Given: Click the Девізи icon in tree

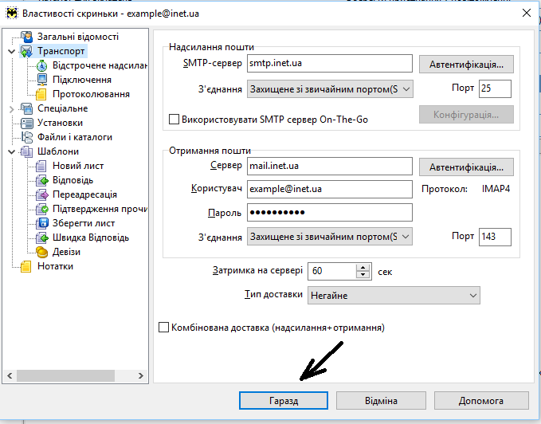Looking at the screenshot, I should point(42,252).
